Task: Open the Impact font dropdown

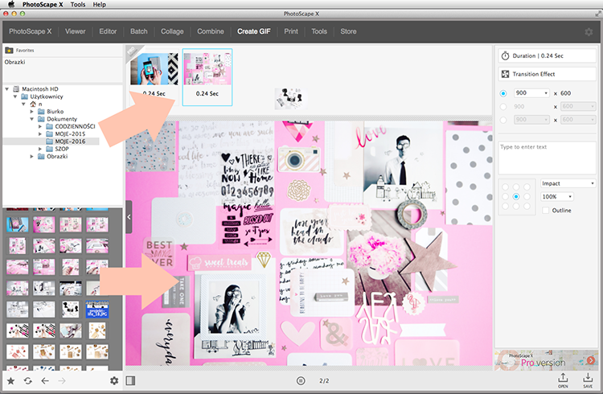Action: click(x=568, y=183)
